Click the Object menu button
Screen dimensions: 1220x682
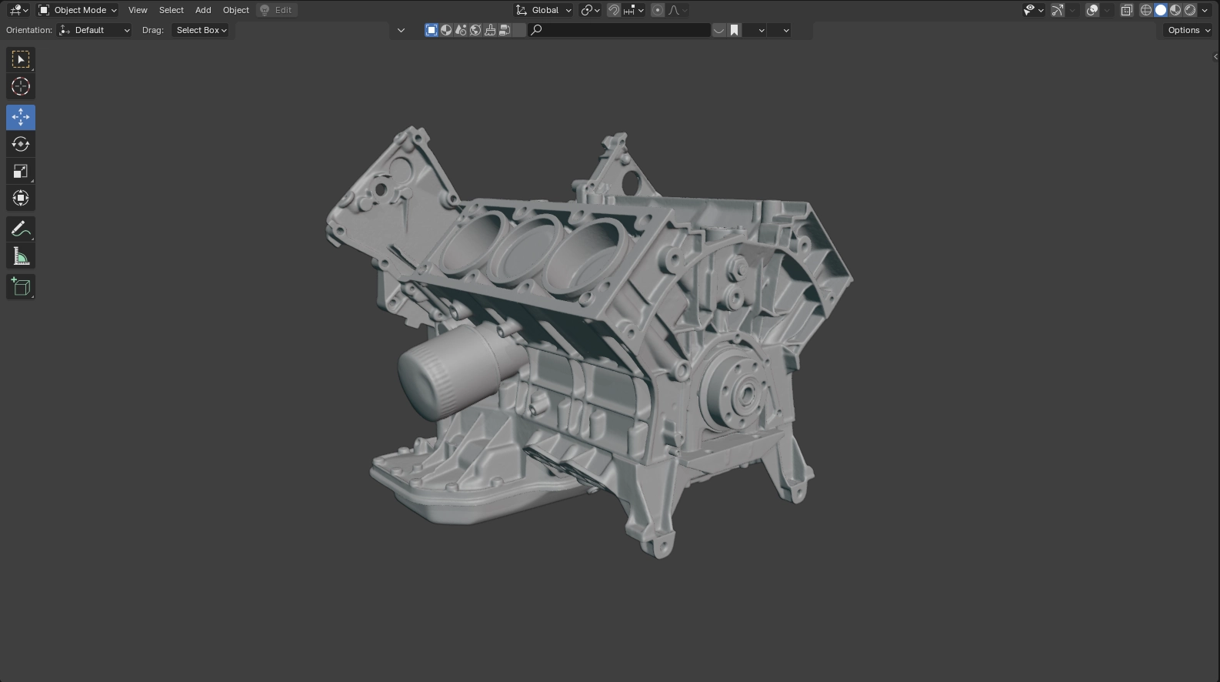click(235, 10)
